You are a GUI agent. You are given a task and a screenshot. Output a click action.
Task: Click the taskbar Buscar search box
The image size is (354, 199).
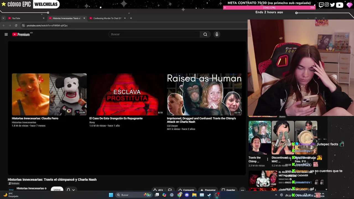pos(134,195)
